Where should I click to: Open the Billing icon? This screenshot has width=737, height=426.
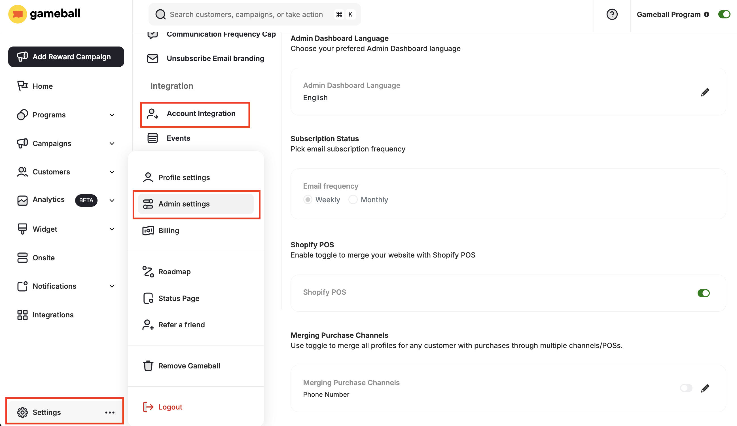click(148, 230)
